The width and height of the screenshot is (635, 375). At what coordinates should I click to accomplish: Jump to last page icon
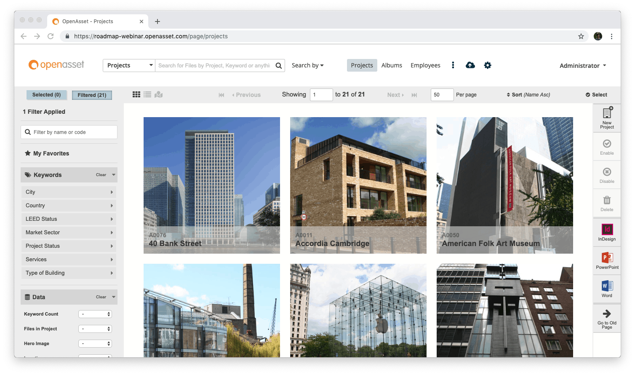pos(414,95)
